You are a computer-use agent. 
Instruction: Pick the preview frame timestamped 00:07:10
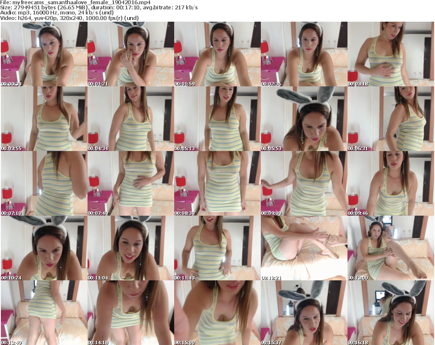coord(44,183)
